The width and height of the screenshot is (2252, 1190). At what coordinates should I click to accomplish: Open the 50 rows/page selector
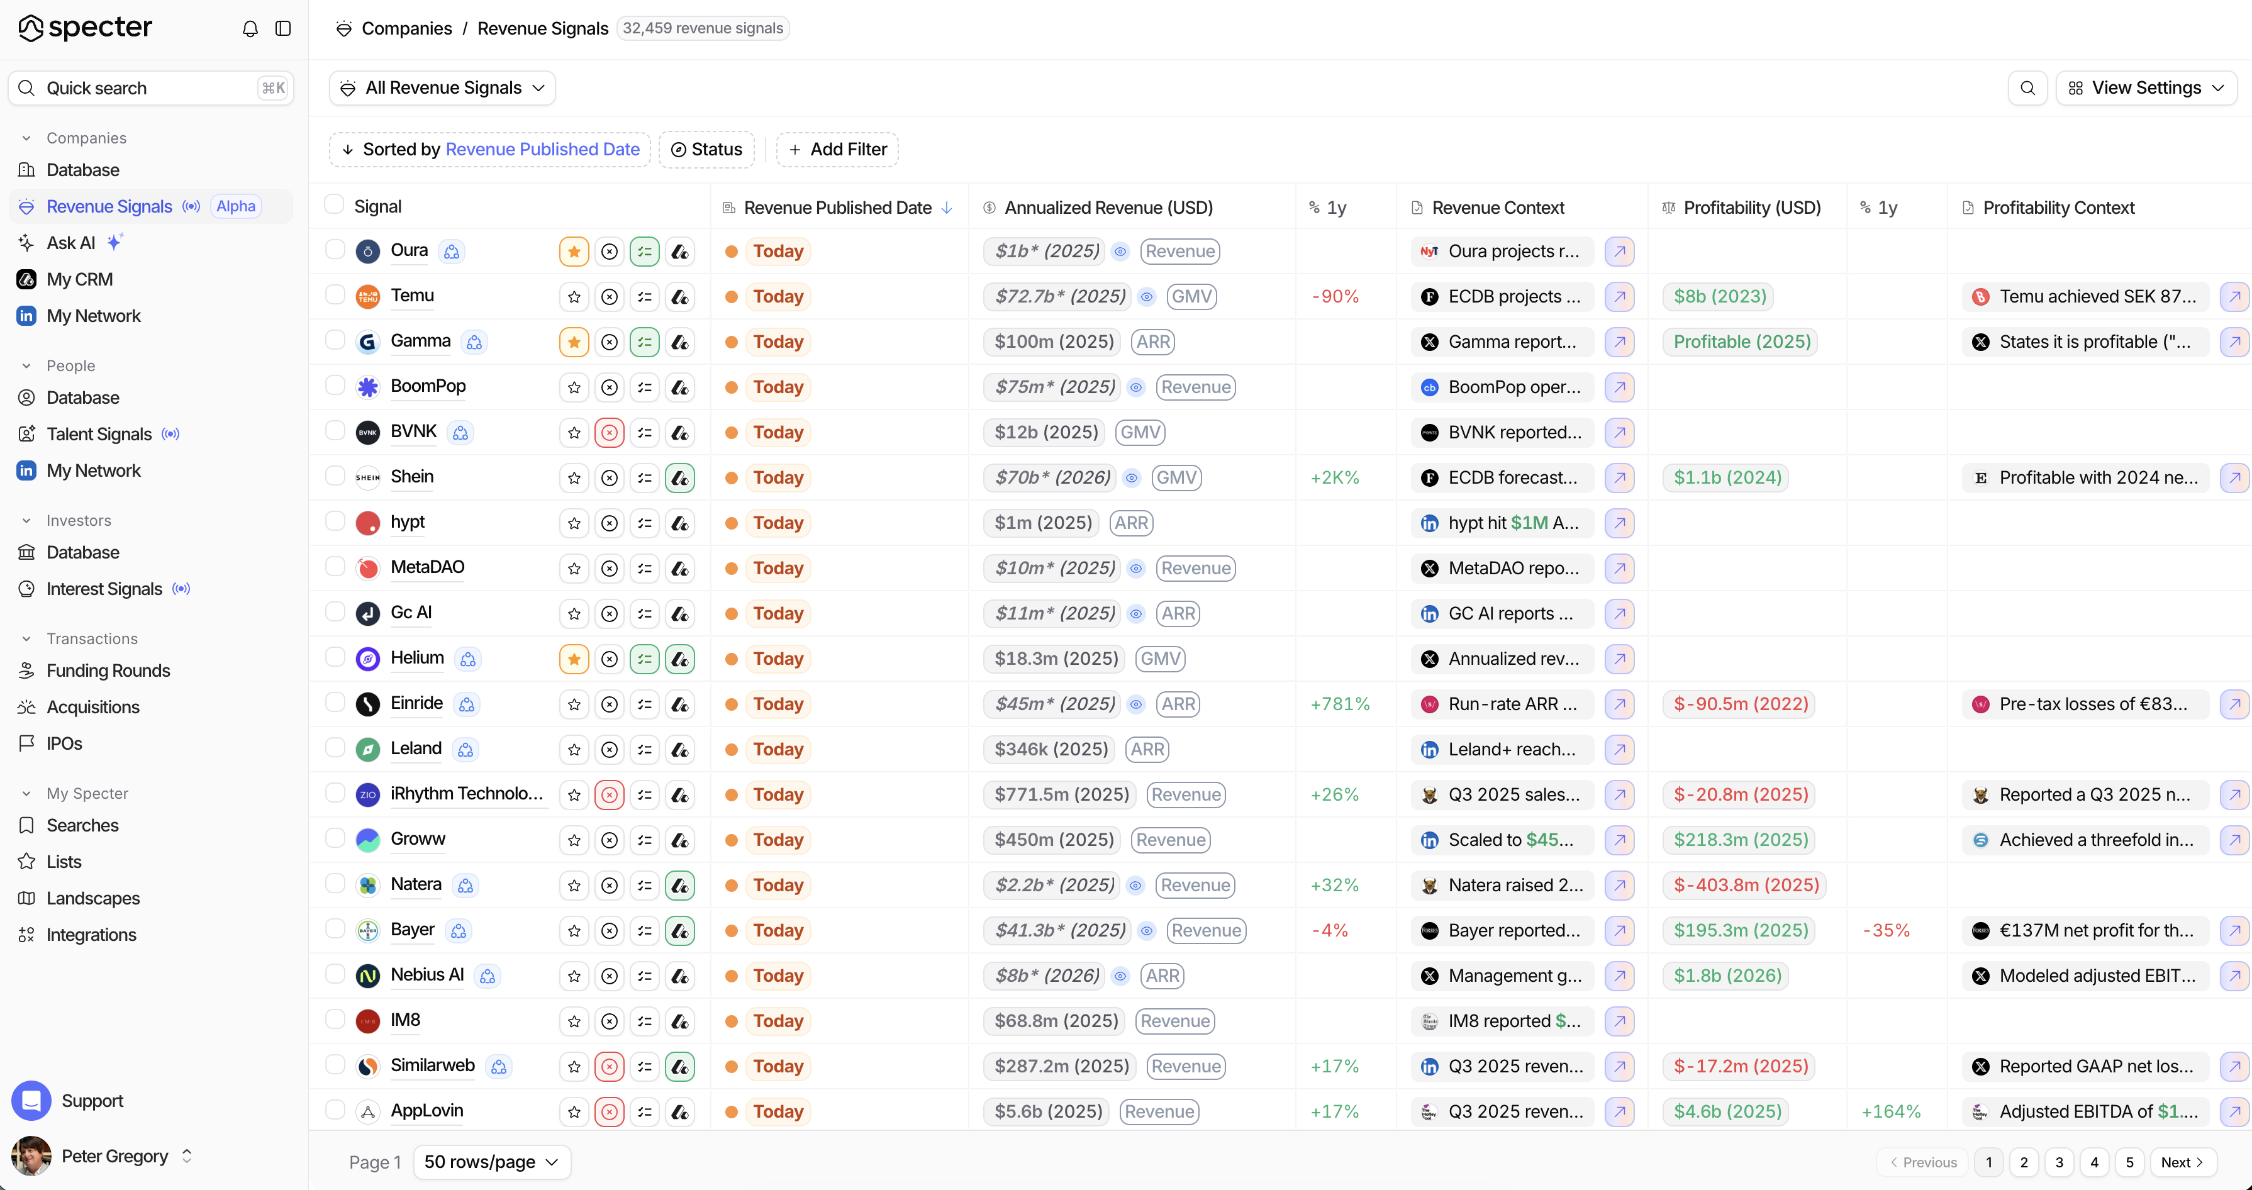click(x=491, y=1161)
